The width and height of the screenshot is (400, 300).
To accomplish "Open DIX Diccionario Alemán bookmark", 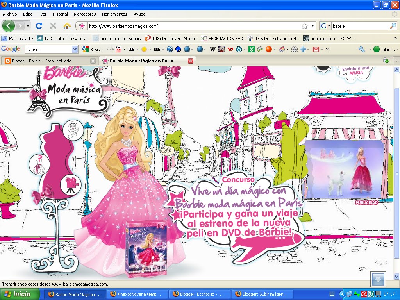I will [x=171, y=39].
